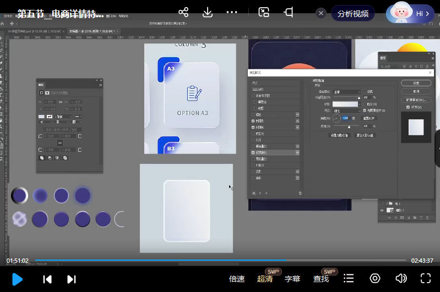Click the share icon in top bar
Viewport: 440px width, 292px height.
(x=183, y=12)
